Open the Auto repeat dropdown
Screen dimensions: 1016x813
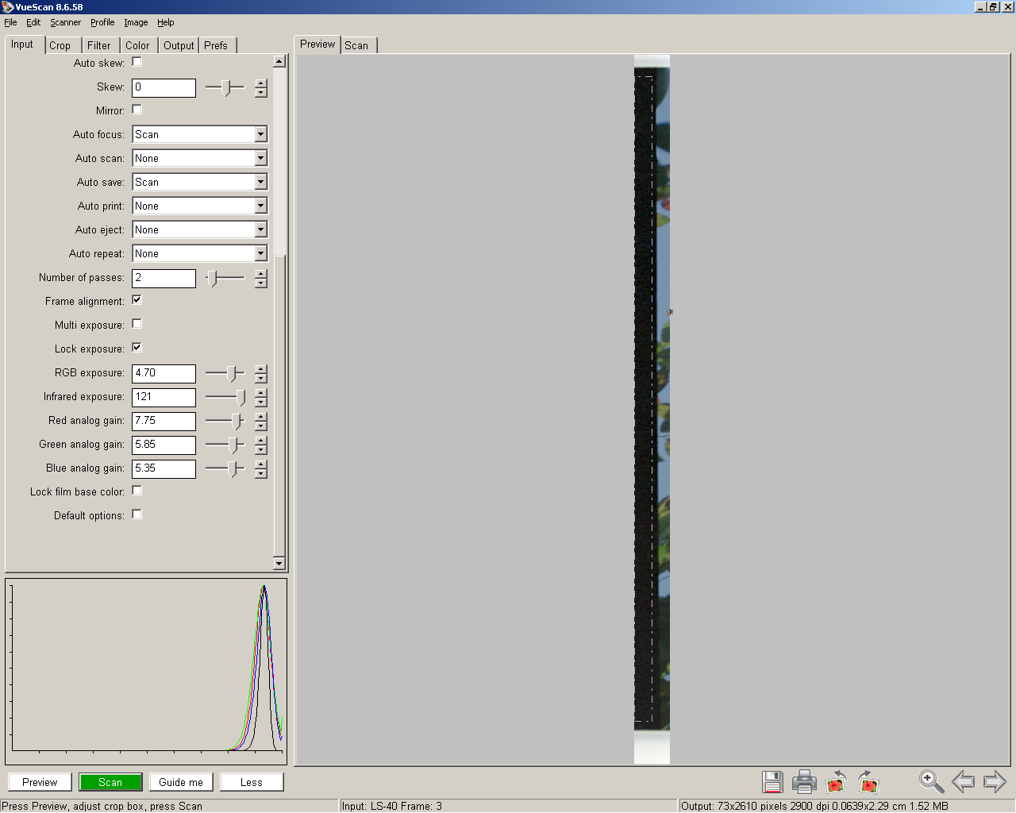[260, 254]
